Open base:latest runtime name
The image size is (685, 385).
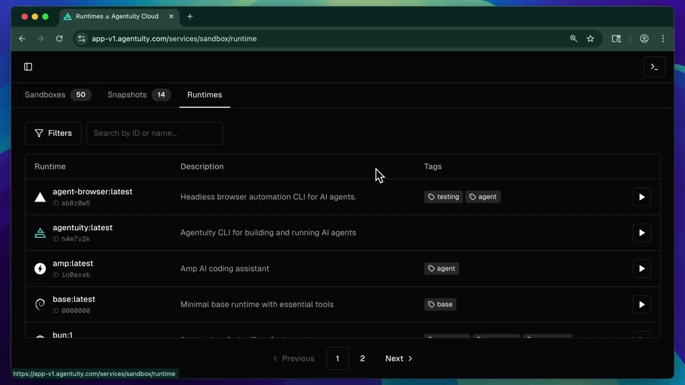(x=74, y=299)
